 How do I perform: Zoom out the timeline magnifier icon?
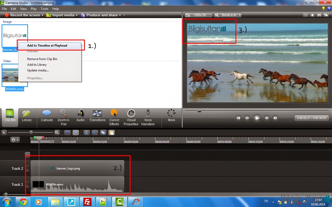pyautogui.click(x=4, y=132)
